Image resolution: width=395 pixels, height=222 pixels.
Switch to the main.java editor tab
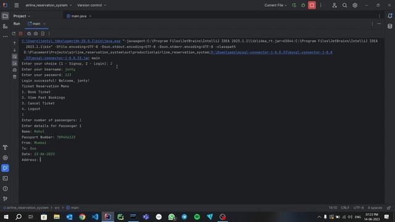78,16
